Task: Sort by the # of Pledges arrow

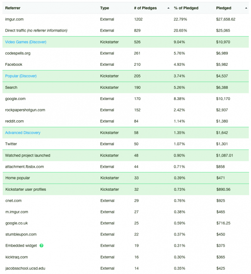Action: [168, 8]
